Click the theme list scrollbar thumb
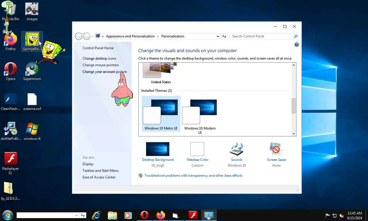 pyautogui.click(x=294, y=106)
